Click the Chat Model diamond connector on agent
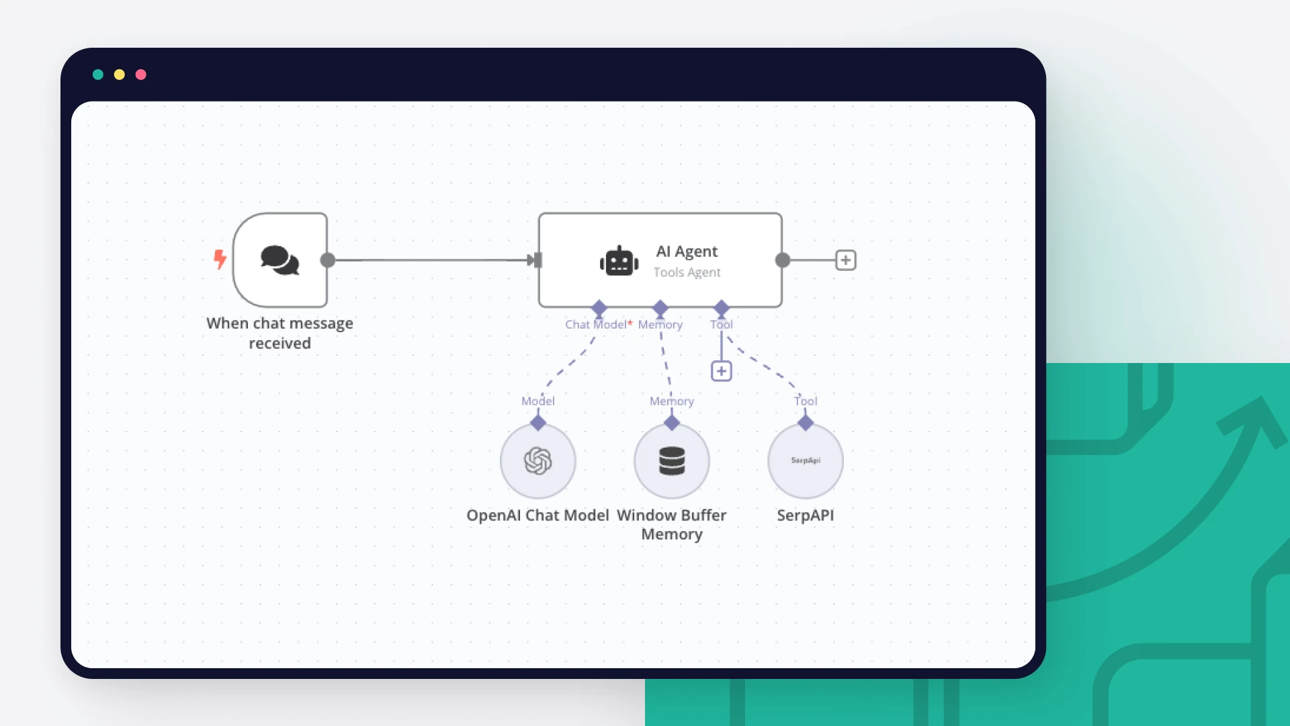 [x=599, y=308]
